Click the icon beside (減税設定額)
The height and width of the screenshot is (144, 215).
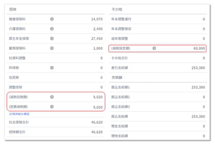(x=154, y=48)
